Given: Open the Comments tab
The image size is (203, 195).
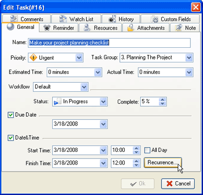Looking at the screenshot, I should (26, 19).
